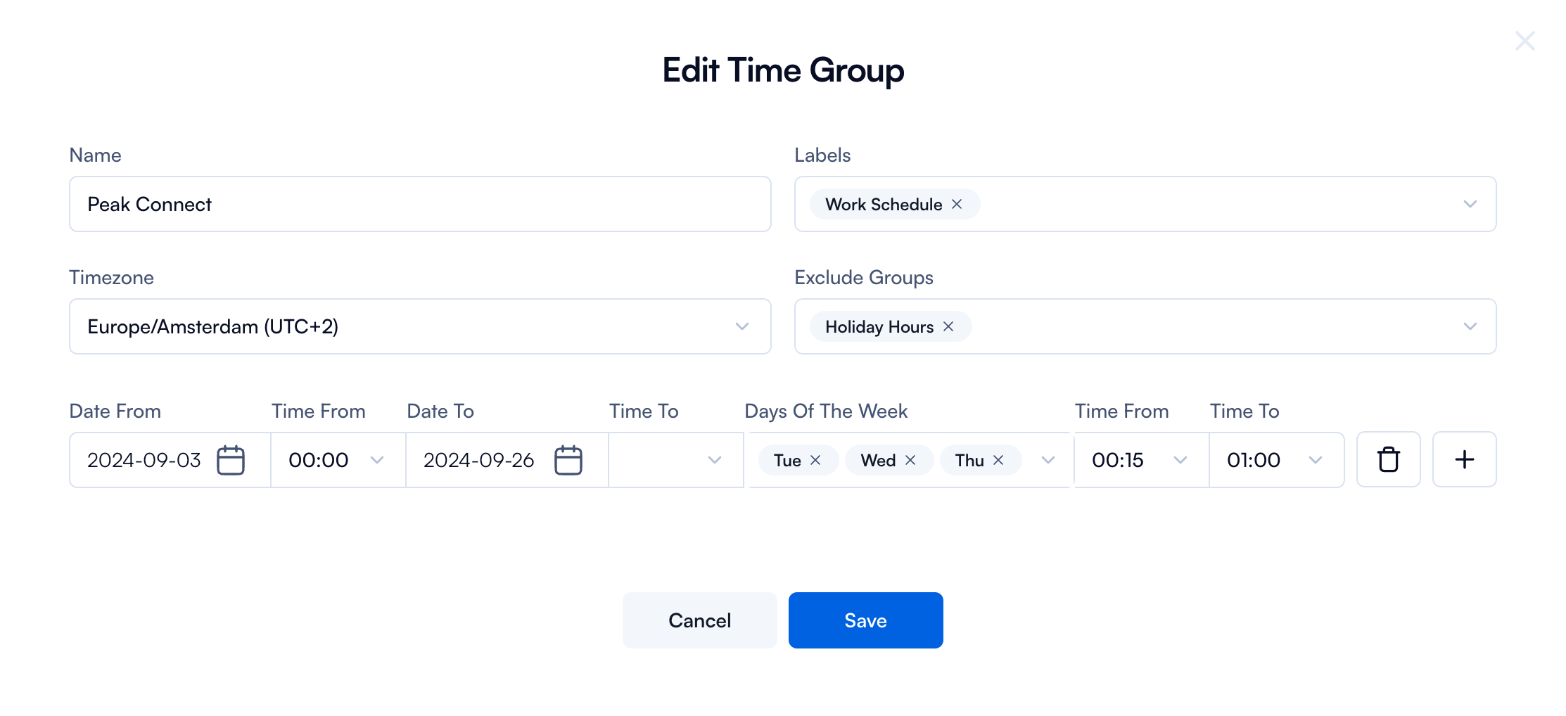1566x716 pixels.
Task: Open the 00:00 Time From dropdown
Action: click(x=377, y=460)
